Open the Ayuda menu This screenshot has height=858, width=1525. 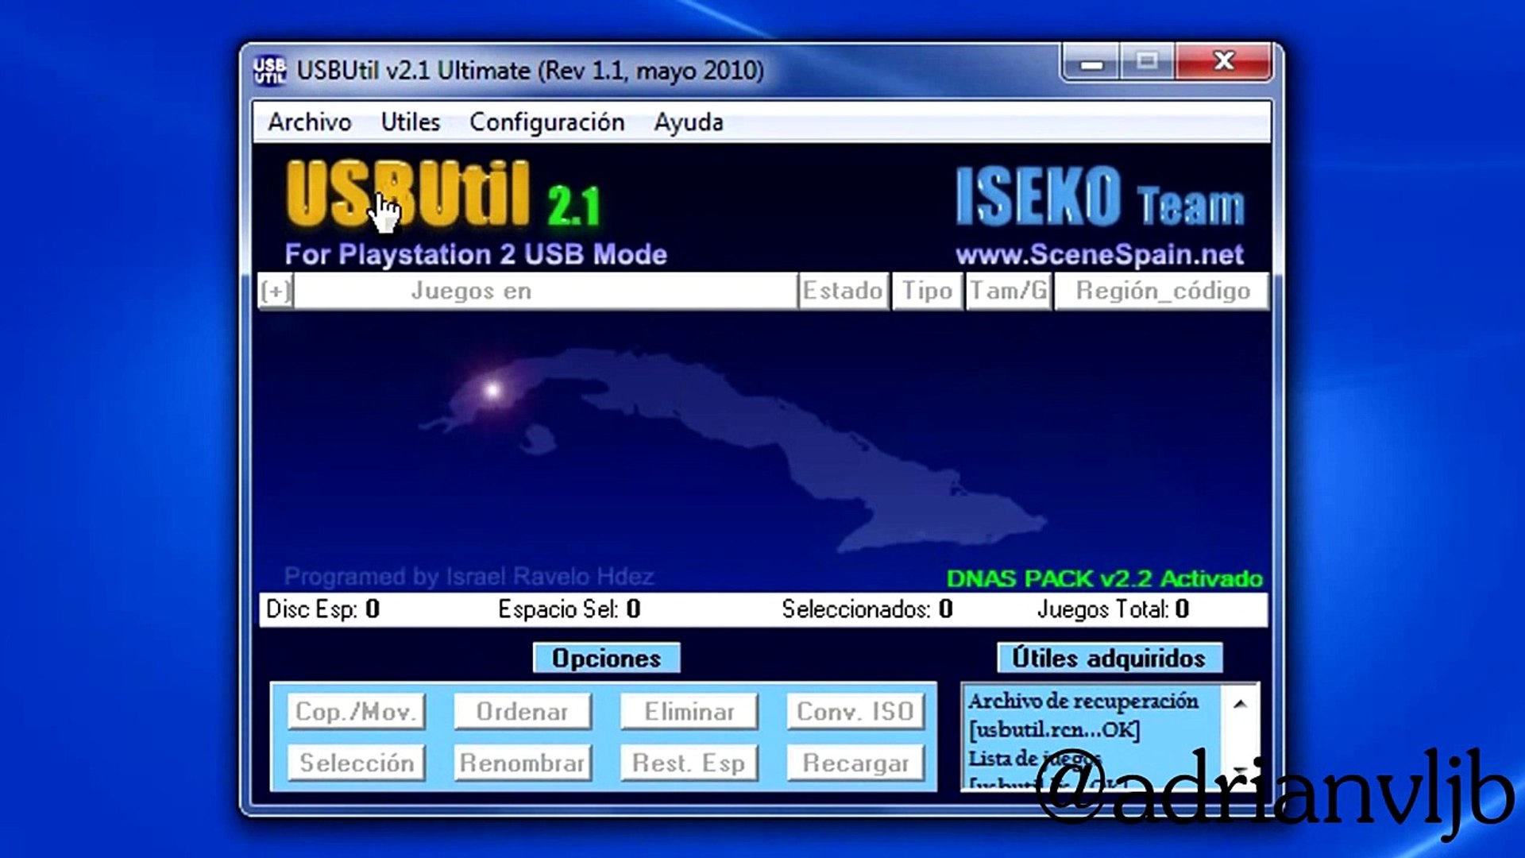(x=689, y=122)
